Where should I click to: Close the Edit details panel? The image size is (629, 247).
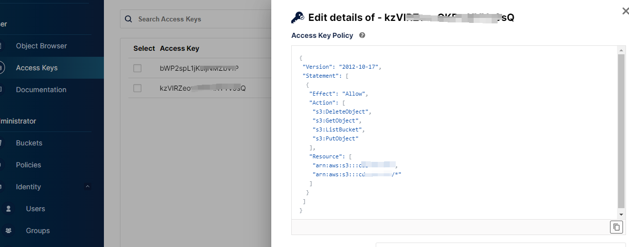pos(625,10)
